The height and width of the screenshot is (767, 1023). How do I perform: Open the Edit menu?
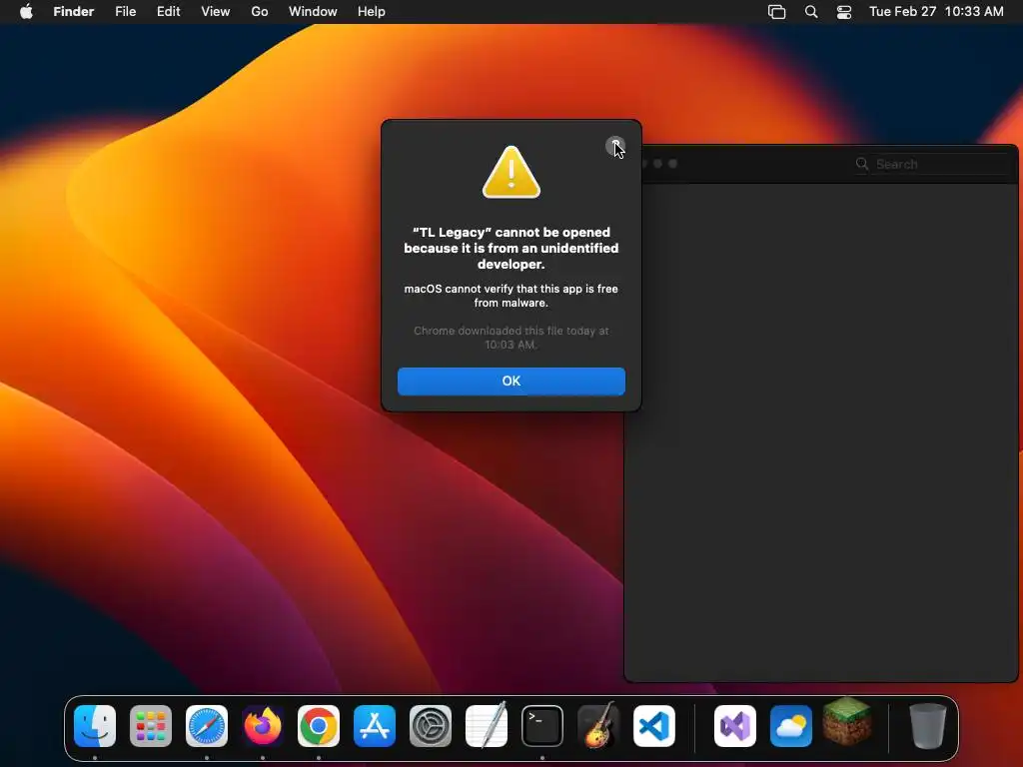click(168, 12)
